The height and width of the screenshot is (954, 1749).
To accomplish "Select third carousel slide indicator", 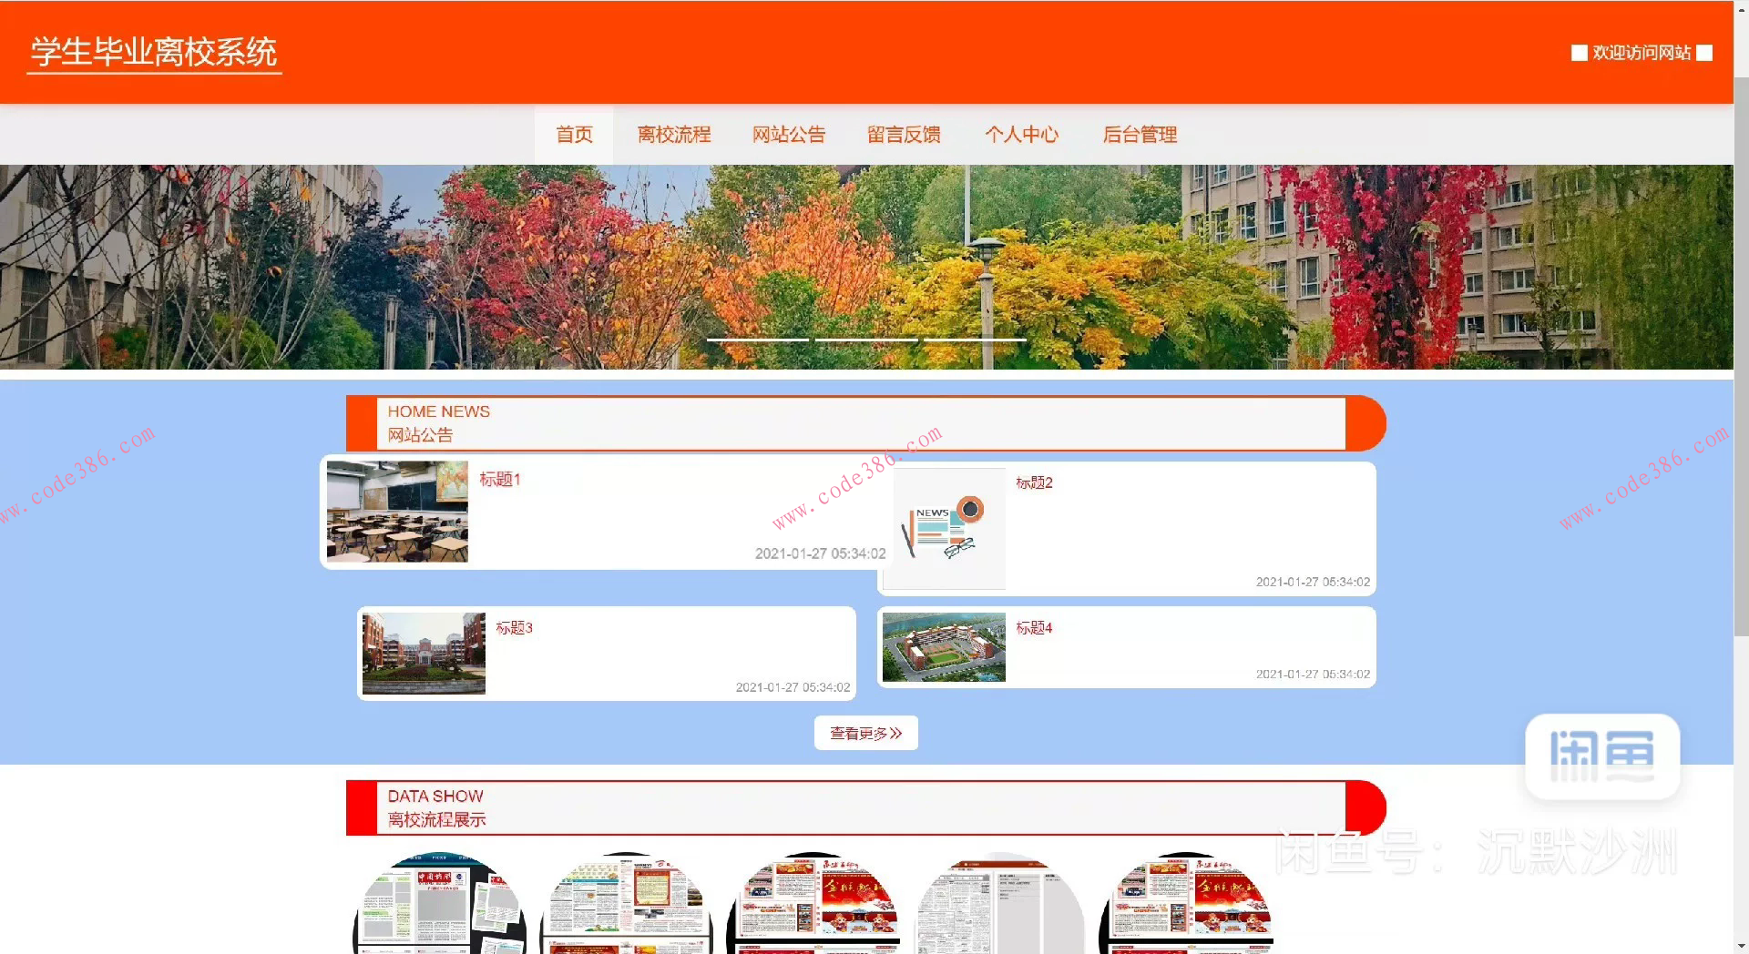I will (x=975, y=340).
